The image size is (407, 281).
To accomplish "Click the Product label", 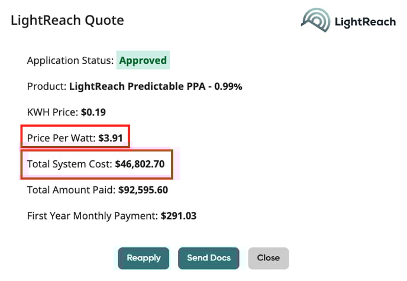I will pos(47,86).
